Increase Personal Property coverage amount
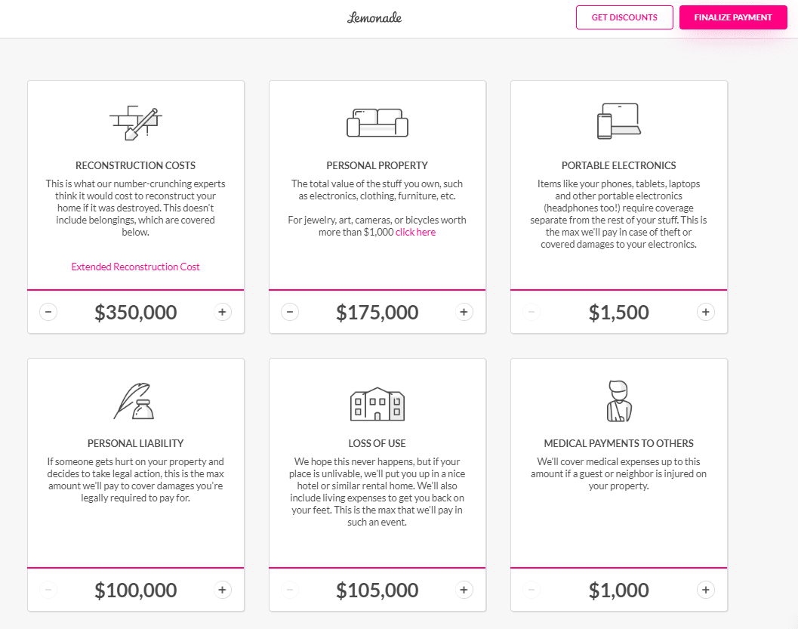Image resolution: width=798 pixels, height=629 pixels. 464,312
